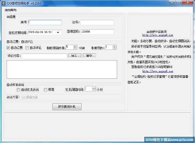Click the QQ挂吧空间助手 title bar app icon
The width and height of the screenshot is (195, 143).
(4, 3)
